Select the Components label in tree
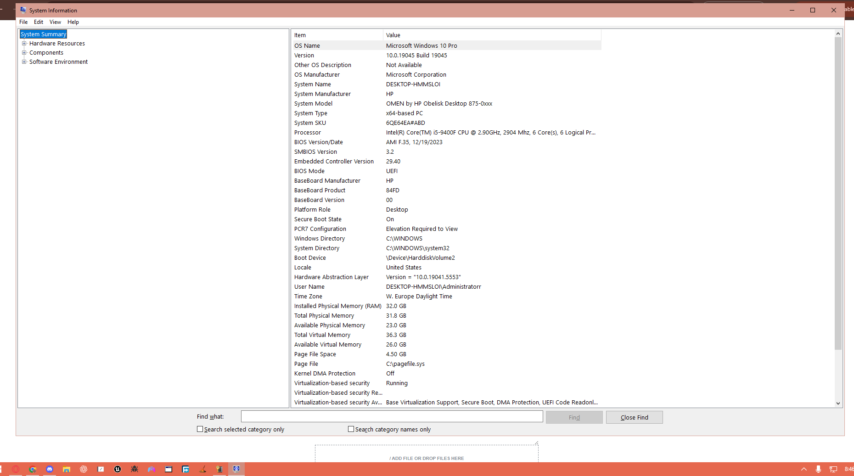 point(46,53)
